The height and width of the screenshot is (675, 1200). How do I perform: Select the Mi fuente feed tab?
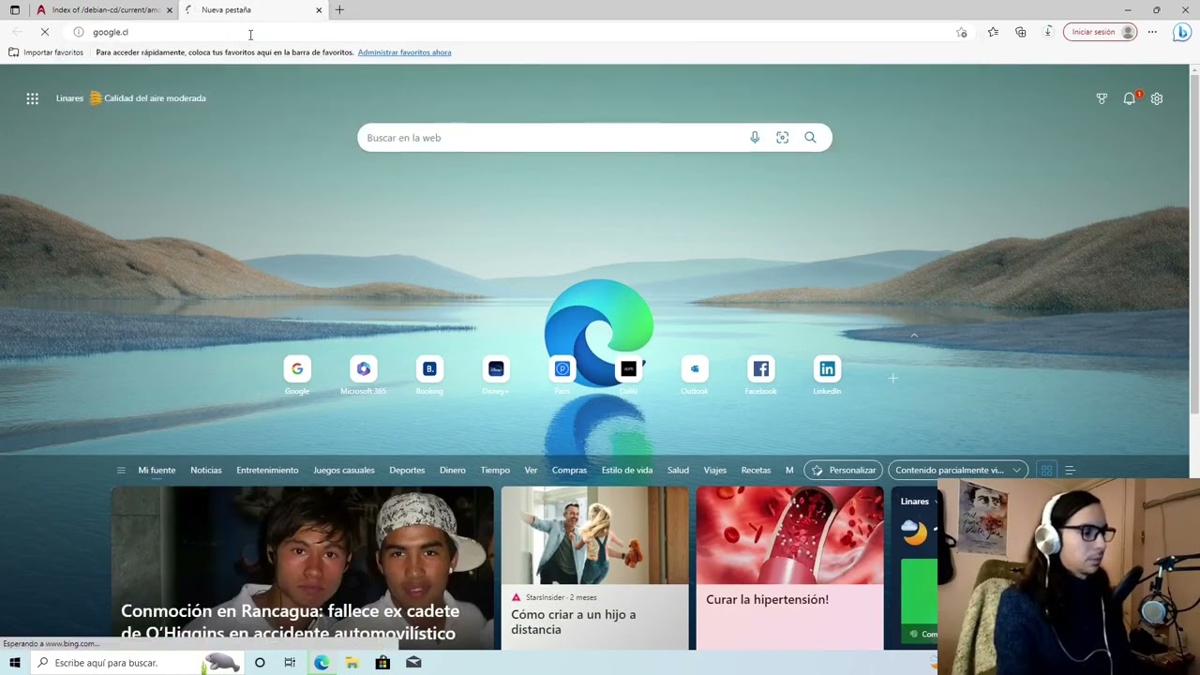click(157, 471)
